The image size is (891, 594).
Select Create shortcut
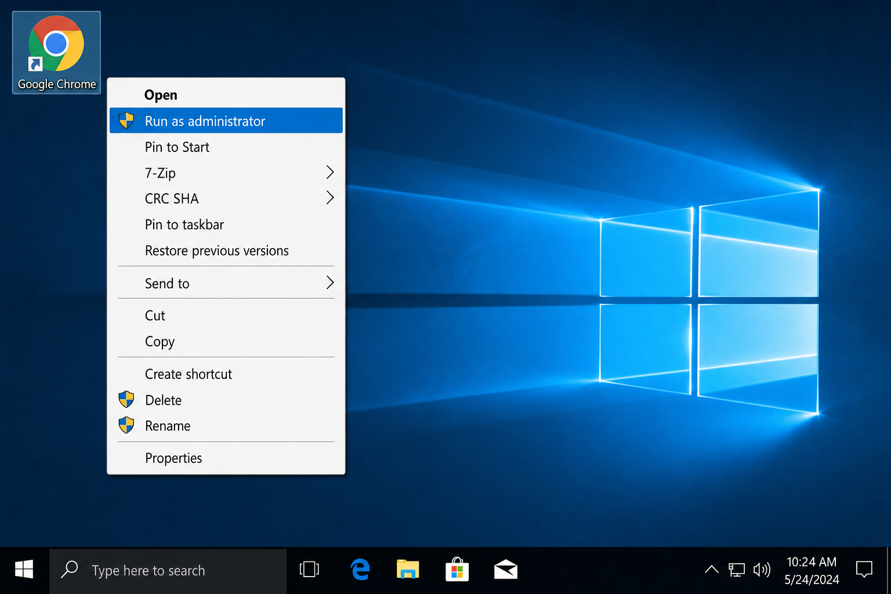click(226, 374)
